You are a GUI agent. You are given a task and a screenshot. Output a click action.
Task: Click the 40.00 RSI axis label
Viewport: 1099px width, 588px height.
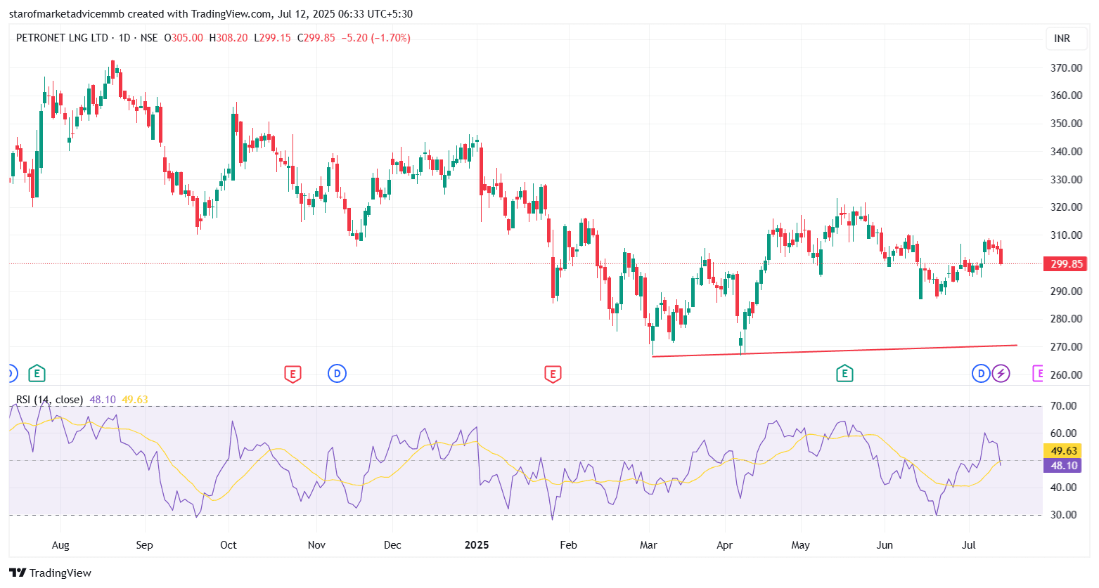click(1064, 488)
